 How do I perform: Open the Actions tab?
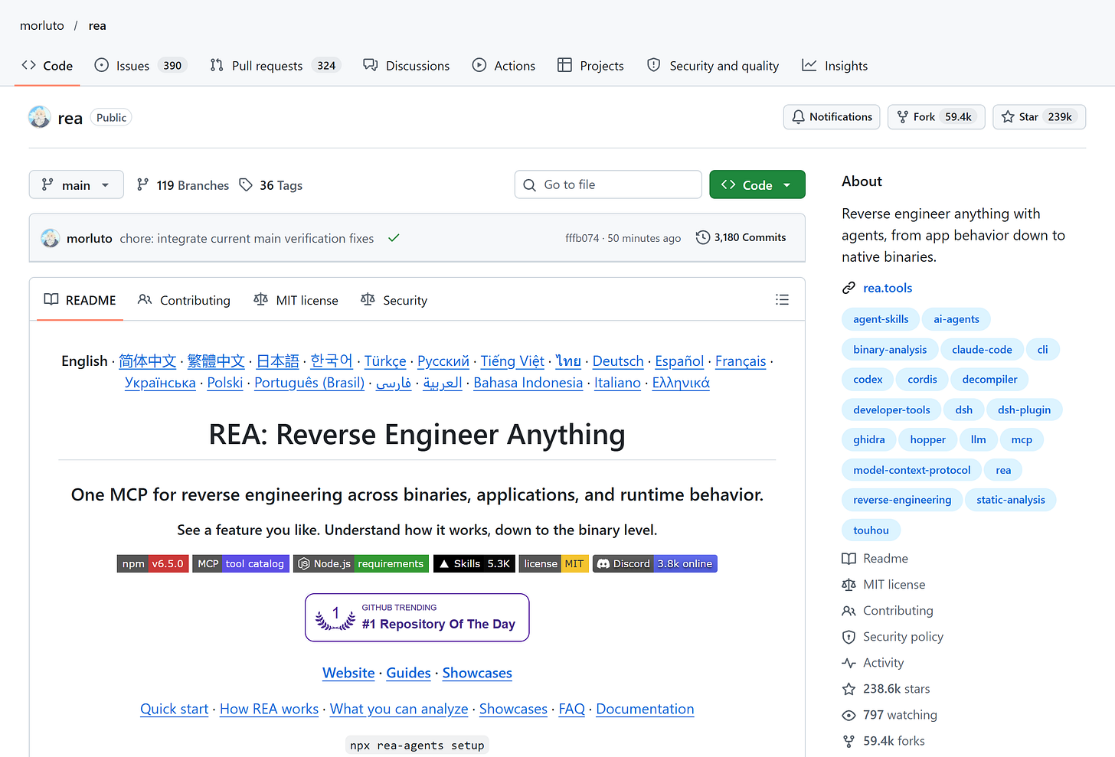pos(504,66)
